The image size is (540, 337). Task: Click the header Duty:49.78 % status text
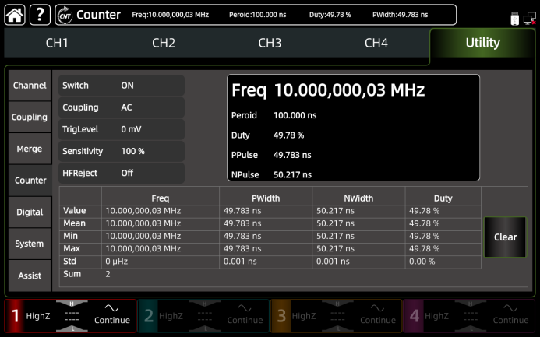pos(330,15)
